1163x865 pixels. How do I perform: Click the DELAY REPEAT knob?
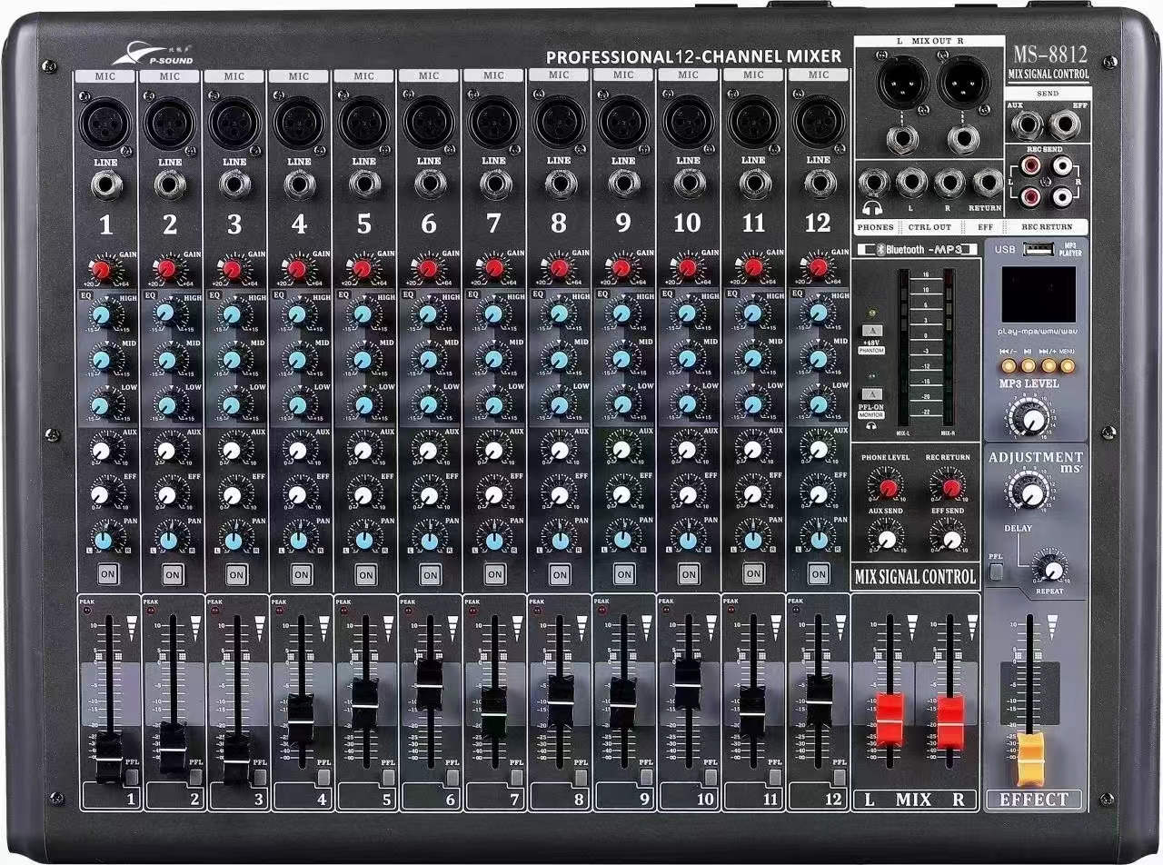pyautogui.click(x=1051, y=568)
